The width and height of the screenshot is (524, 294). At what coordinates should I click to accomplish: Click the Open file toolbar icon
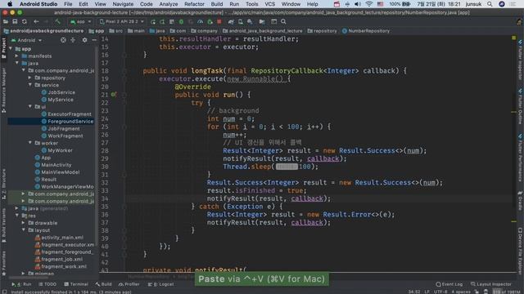pos(6,22)
